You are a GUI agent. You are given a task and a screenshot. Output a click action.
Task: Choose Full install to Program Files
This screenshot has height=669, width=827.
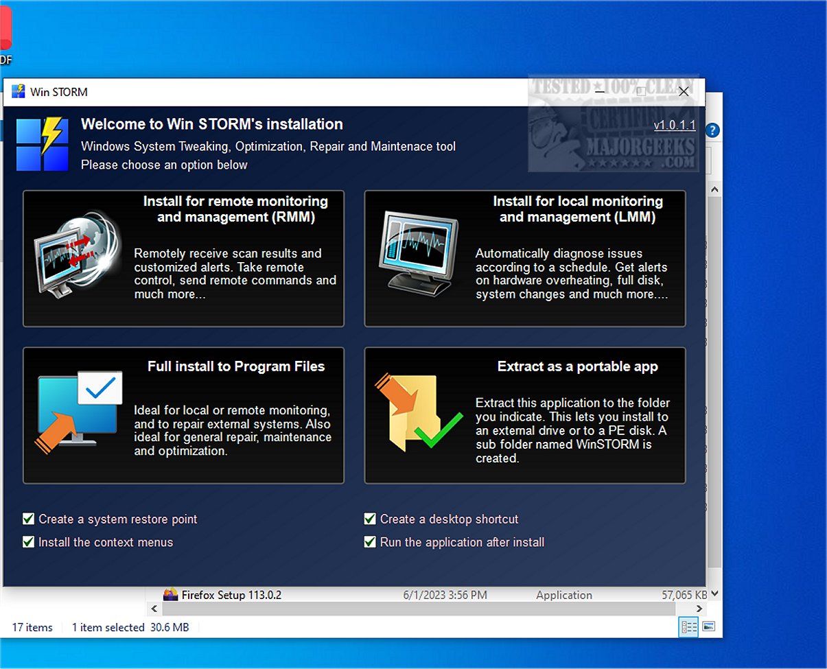pyautogui.click(x=183, y=415)
